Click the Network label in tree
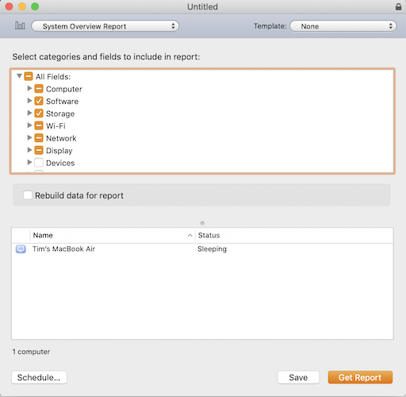This screenshot has width=406, height=397. pos(61,138)
